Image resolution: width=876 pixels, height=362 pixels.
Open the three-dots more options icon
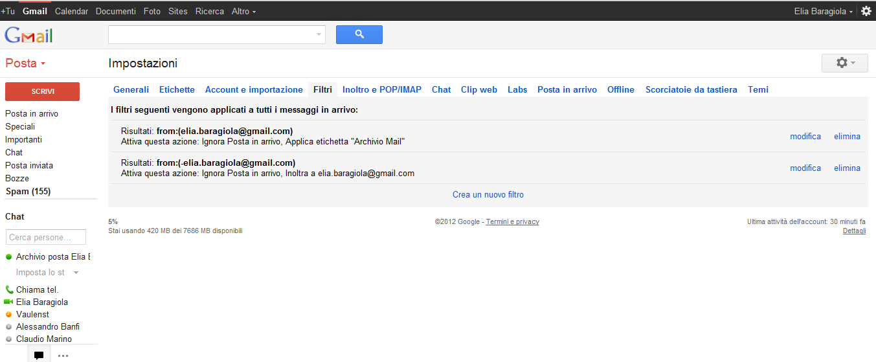tap(63, 356)
